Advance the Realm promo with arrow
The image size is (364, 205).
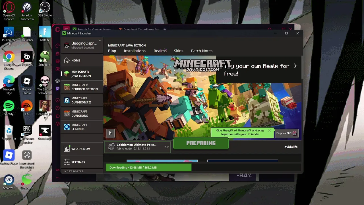[295, 66]
